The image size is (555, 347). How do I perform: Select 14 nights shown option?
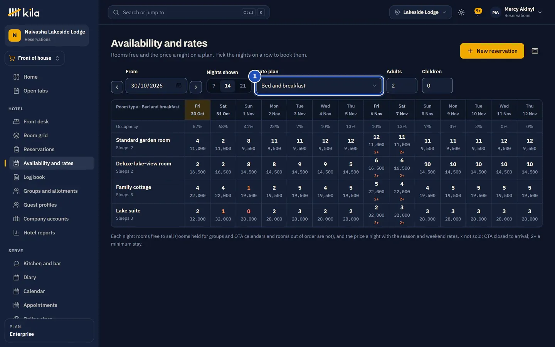(228, 86)
